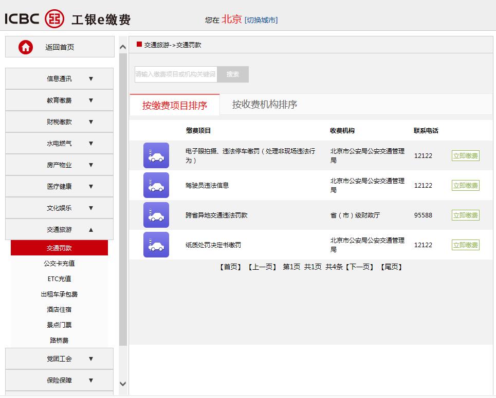Click the ICBC red circular logo
Image resolution: width=496 pixels, height=398 pixels.
tap(54, 18)
